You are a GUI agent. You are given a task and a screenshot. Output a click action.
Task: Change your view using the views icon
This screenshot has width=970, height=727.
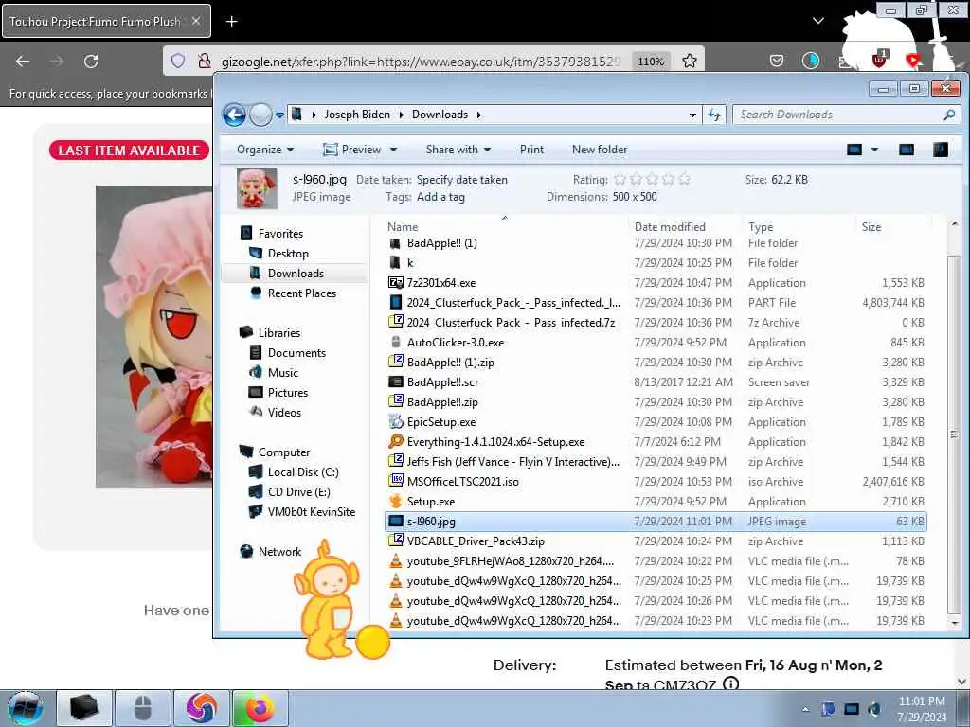pos(854,150)
